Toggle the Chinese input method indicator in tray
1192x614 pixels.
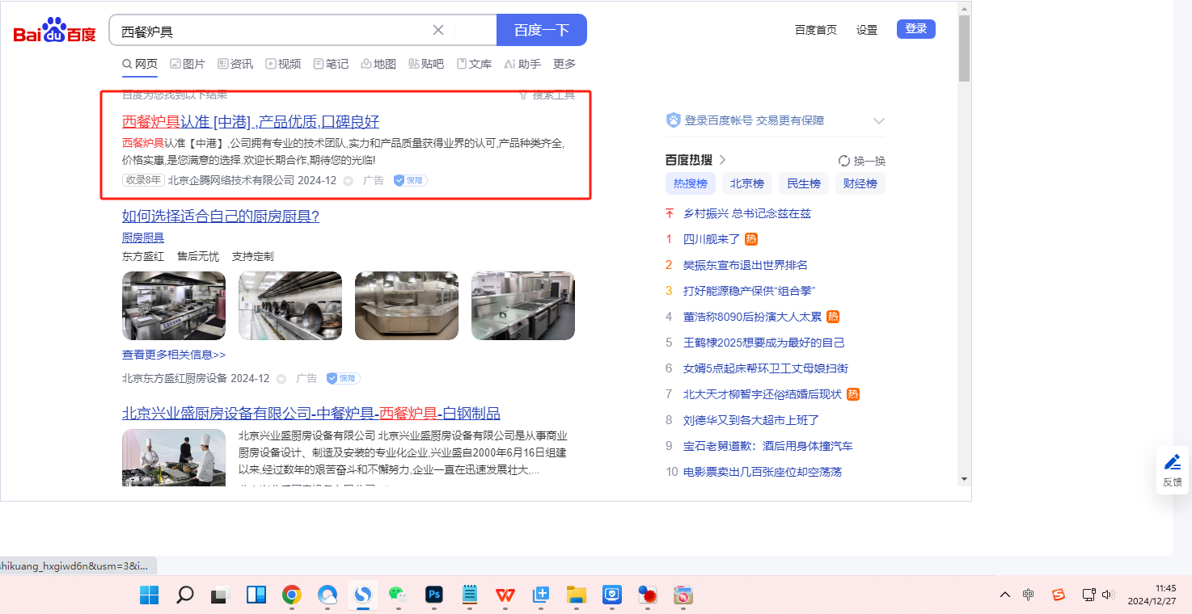tap(1028, 595)
